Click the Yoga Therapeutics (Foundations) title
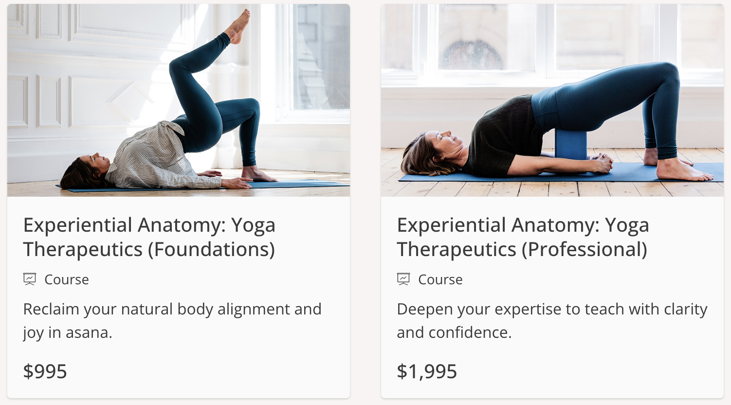Viewport: 731px width, 405px height. pyautogui.click(x=149, y=237)
